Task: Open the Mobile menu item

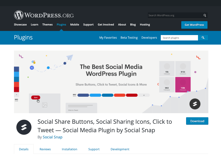Action: click(75, 24)
